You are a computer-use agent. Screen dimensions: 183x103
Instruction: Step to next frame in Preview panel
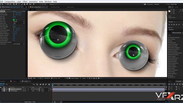pos(176,25)
